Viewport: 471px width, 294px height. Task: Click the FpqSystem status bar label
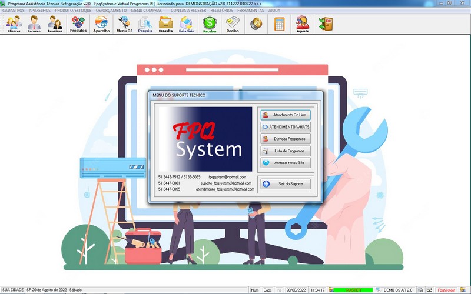click(x=446, y=290)
